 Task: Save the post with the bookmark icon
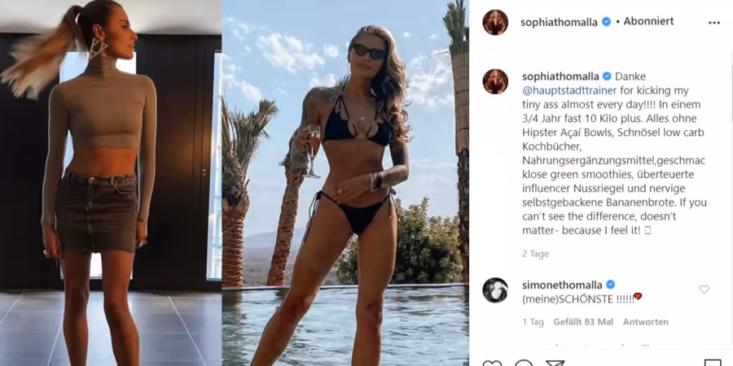pyautogui.click(x=713, y=363)
